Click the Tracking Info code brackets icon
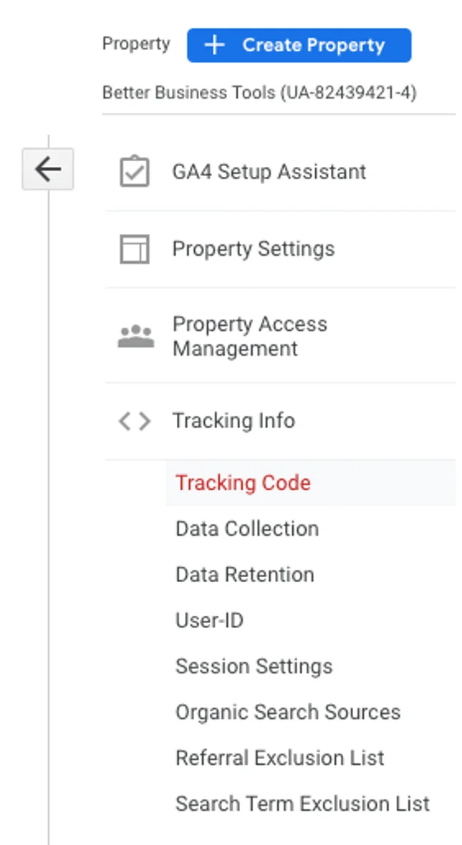 135,421
